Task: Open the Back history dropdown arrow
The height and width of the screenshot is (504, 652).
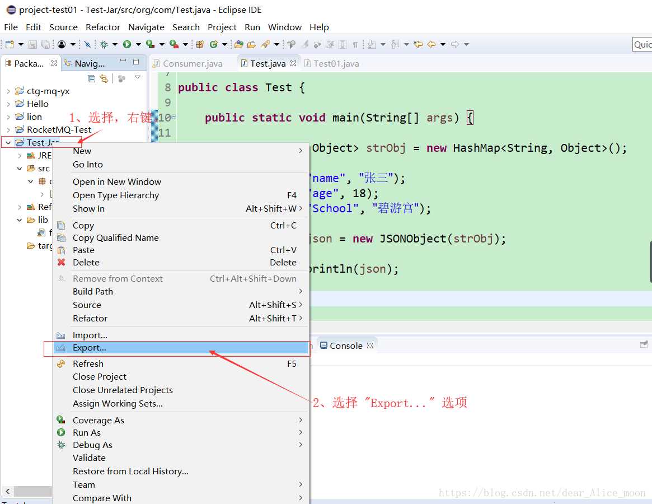Action: (x=443, y=44)
